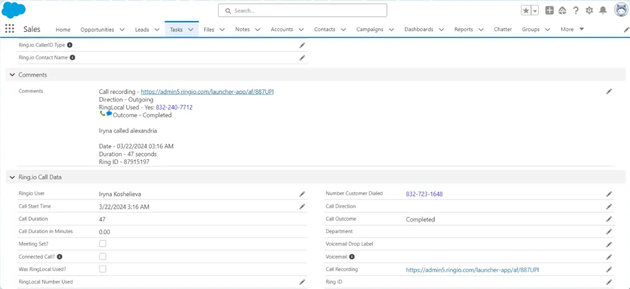Click the info icon beside Voicemail
This screenshot has width=630, height=289.
(352, 257)
